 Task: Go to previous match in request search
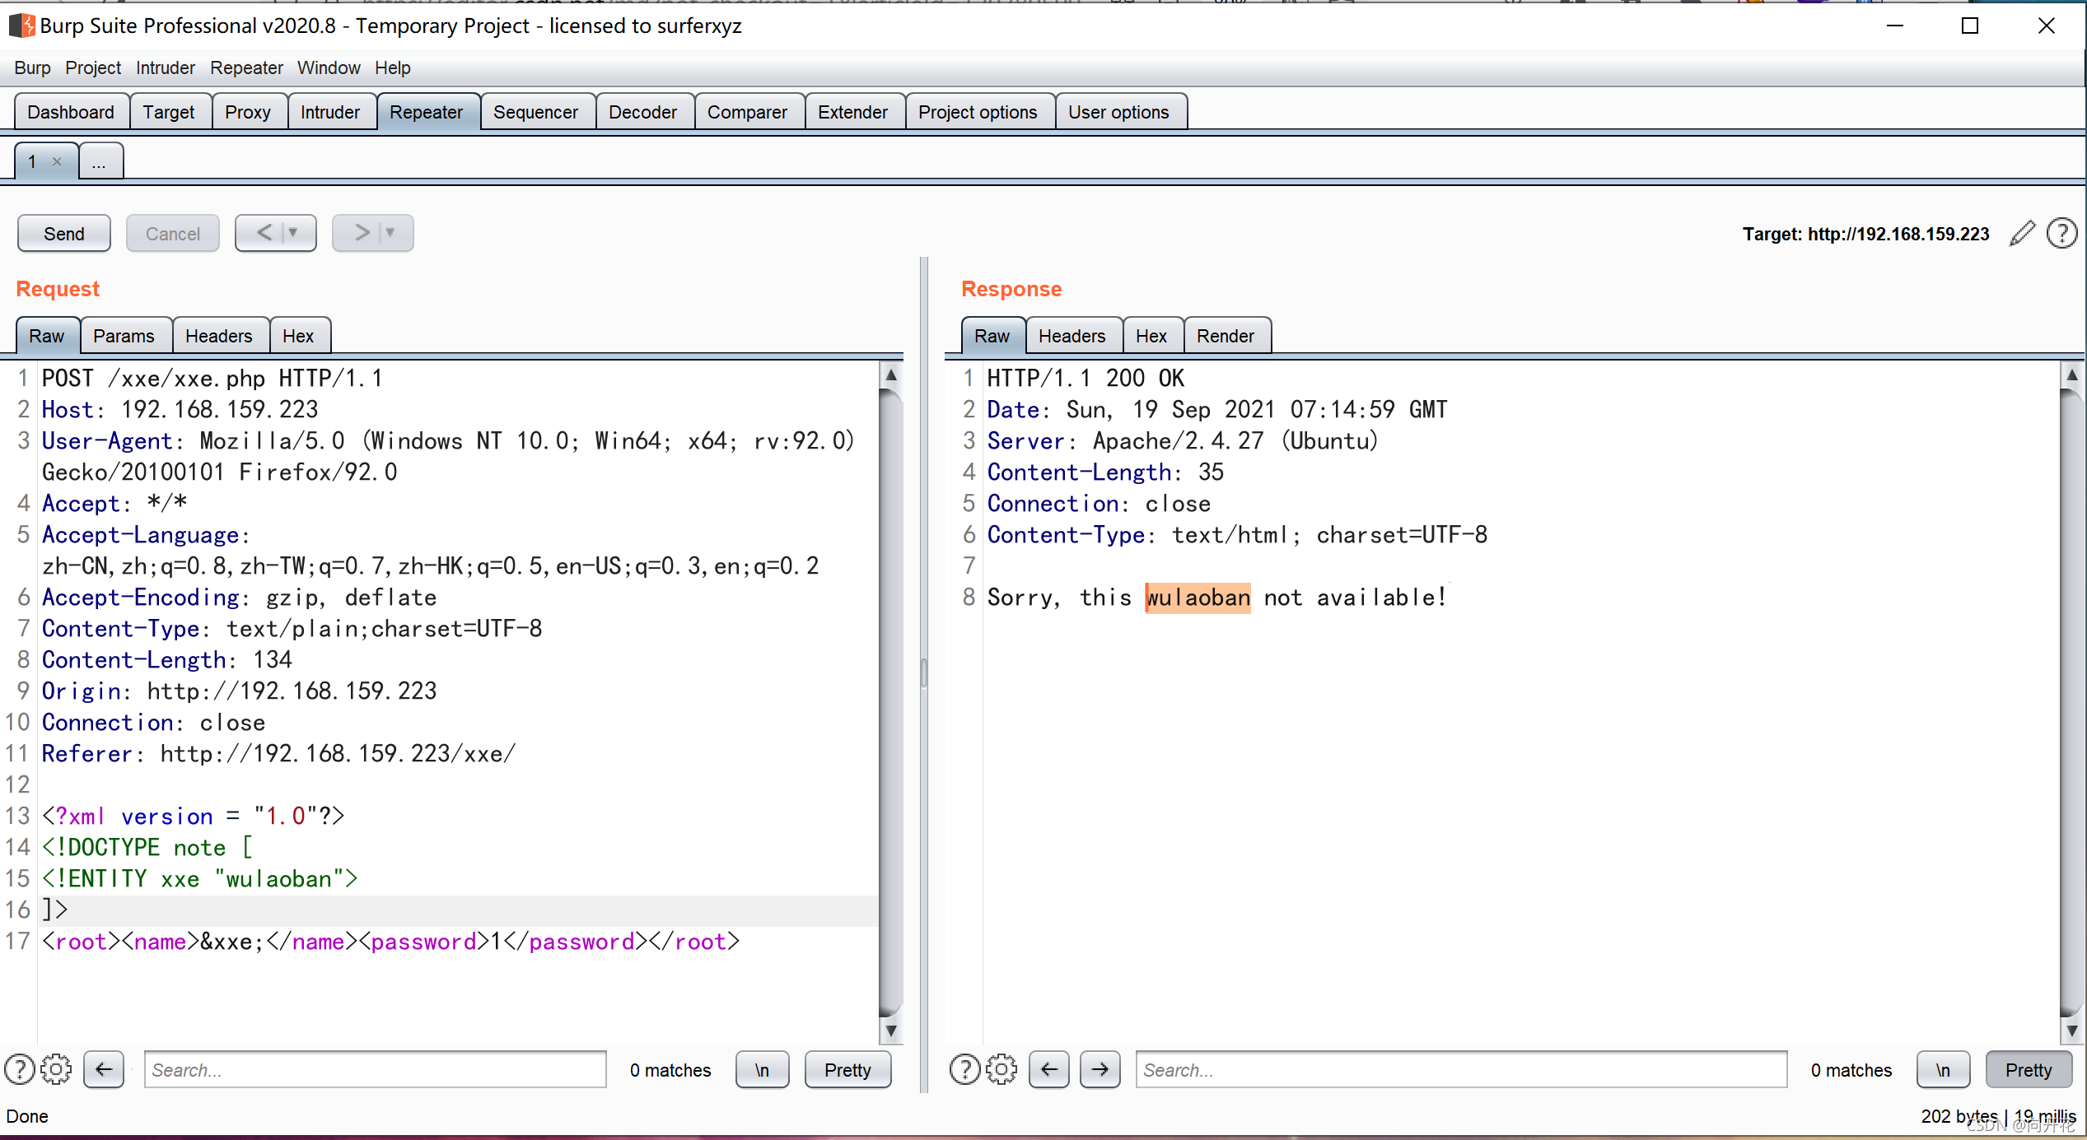[x=104, y=1069]
